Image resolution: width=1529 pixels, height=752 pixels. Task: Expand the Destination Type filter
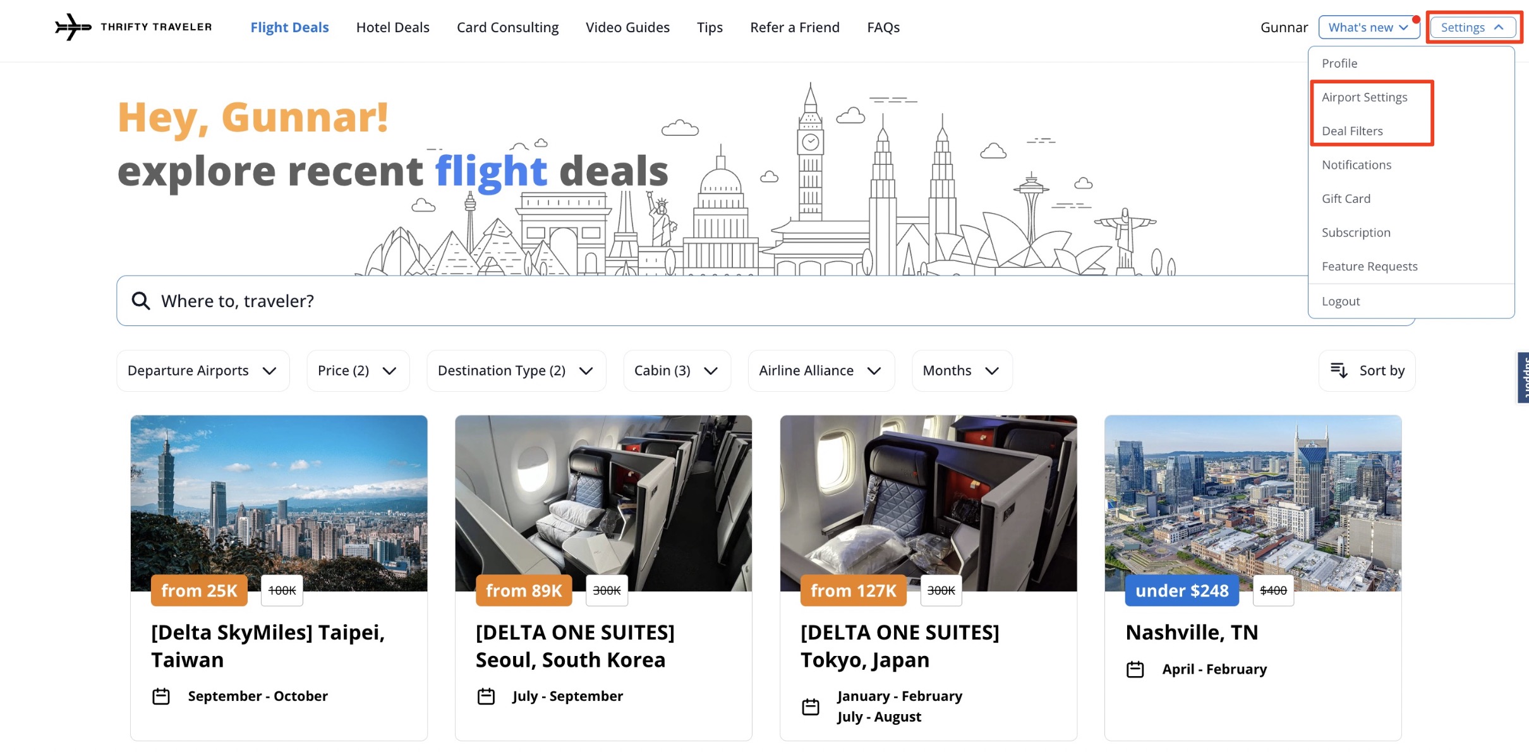[x=515, y=370]
